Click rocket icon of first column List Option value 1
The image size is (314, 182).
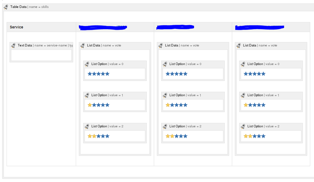coord(87,95)
